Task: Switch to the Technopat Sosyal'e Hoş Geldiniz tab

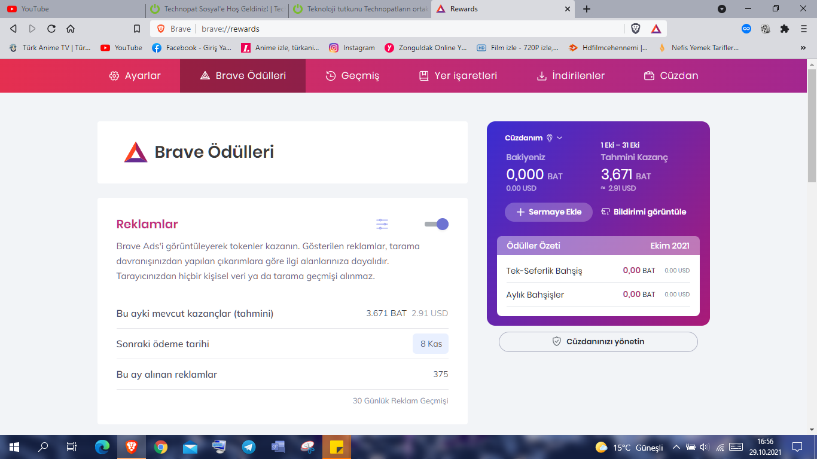Action: 217,9
